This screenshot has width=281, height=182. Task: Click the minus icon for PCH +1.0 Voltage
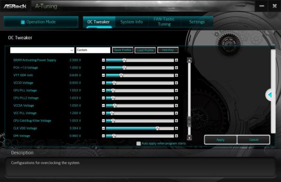coord(104,68)
